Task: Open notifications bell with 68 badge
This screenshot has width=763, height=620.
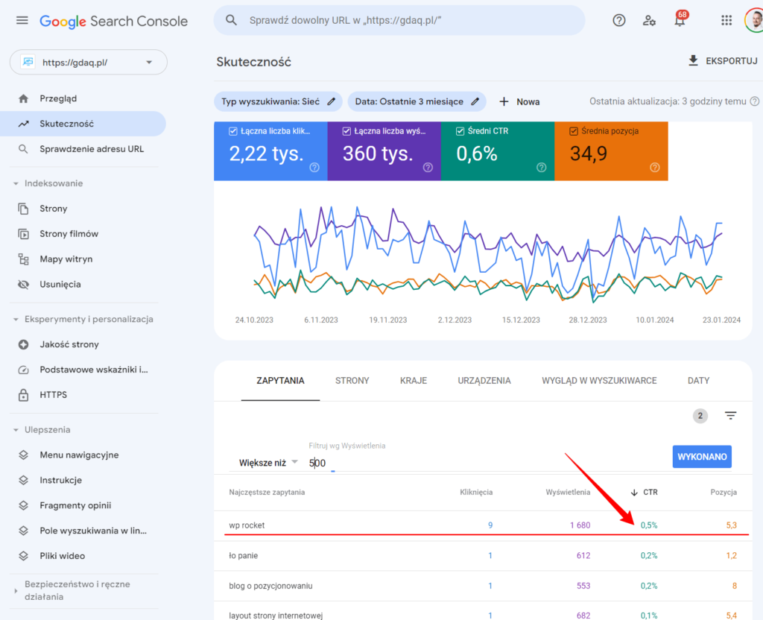Action: pos(680,21)
